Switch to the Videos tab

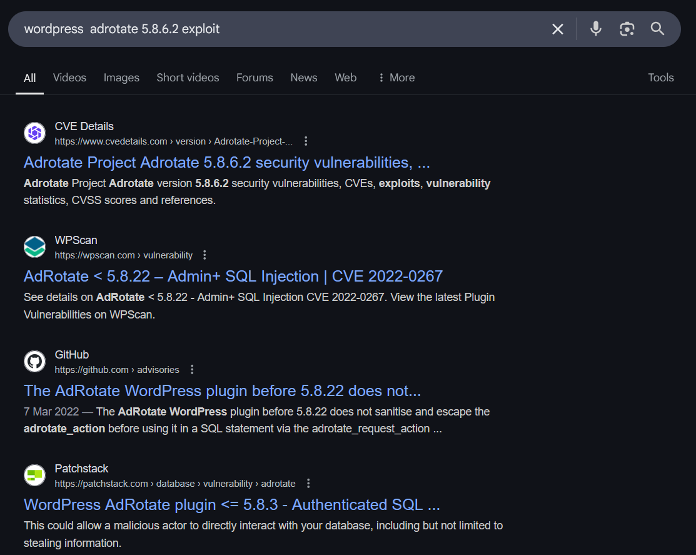point(69,78)
